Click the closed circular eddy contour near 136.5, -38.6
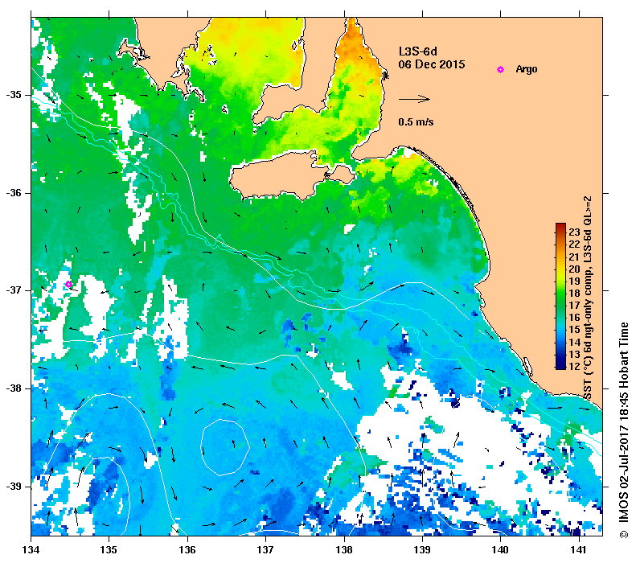The height and width of the screenshot is (563, 636). tap(224, 447)
